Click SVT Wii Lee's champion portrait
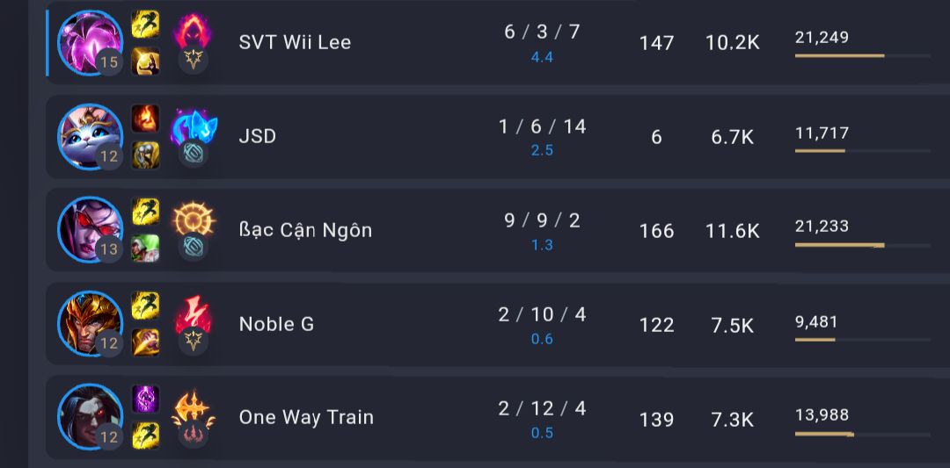 pos(91,43)
